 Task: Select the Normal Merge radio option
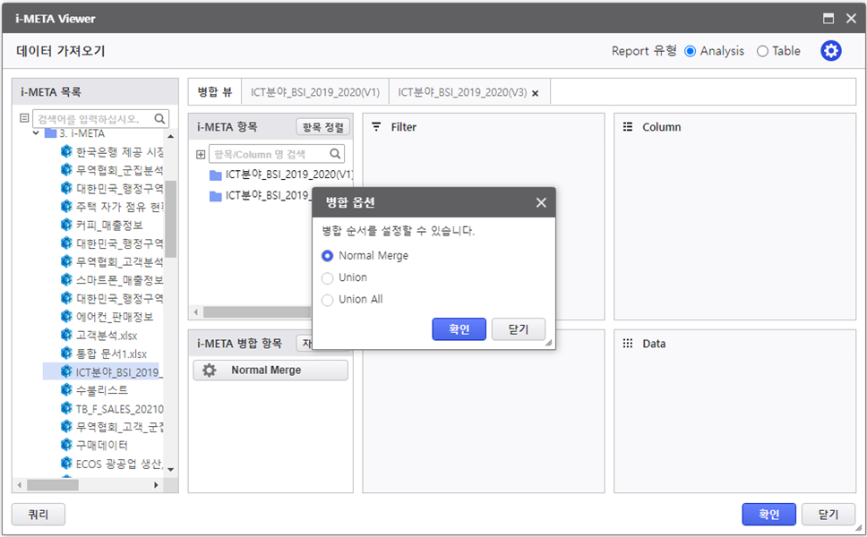pyautogui.click(x=328, y=256)
